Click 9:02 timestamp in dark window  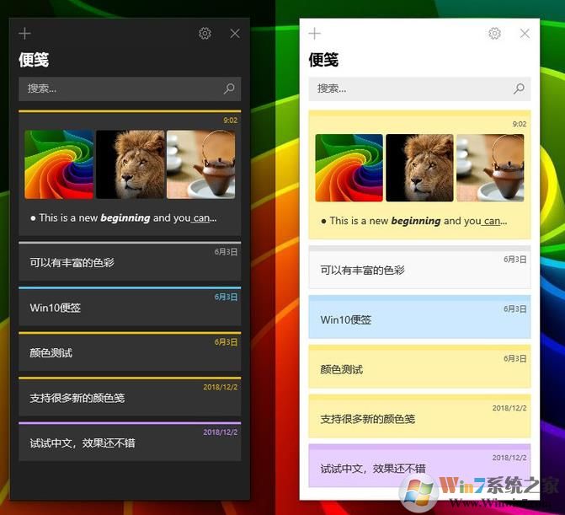230,121
